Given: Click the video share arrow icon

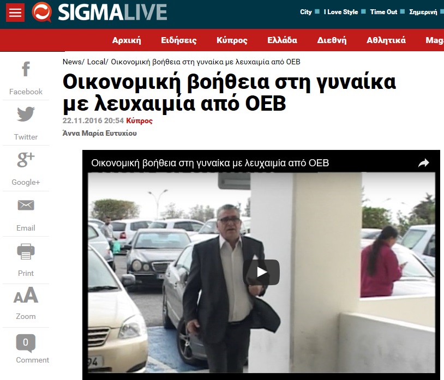Looking at the screenshot, I should [x=424, y=163].
